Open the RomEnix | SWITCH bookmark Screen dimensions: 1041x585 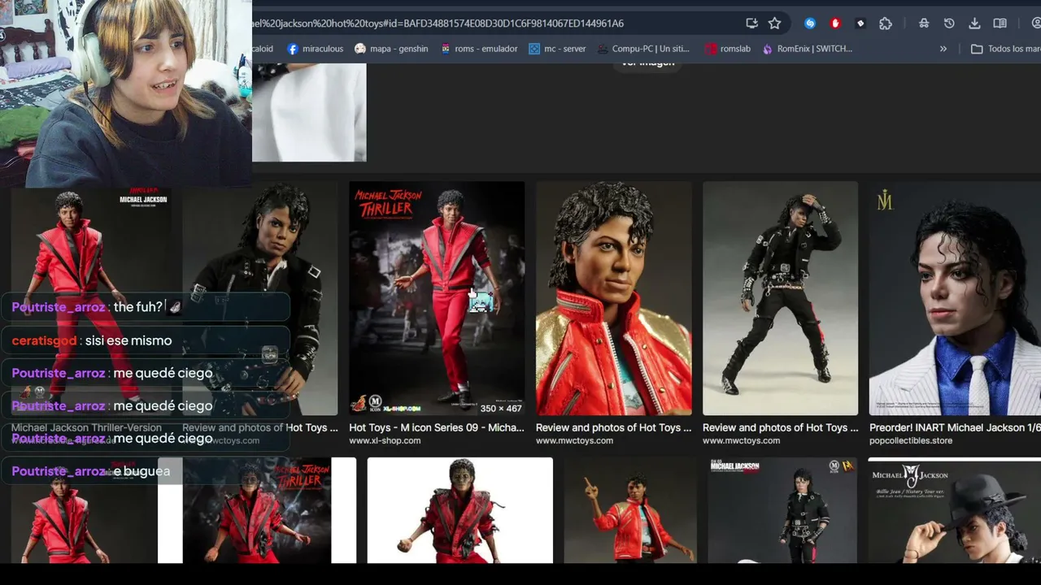tap(808, 49)
